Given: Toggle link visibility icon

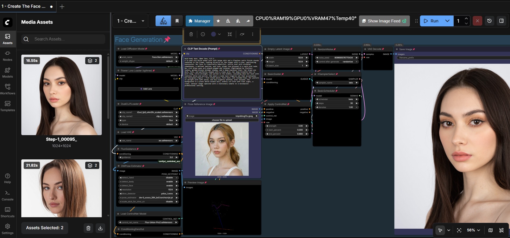Looking at the screenshot, I should pos(501,230).
